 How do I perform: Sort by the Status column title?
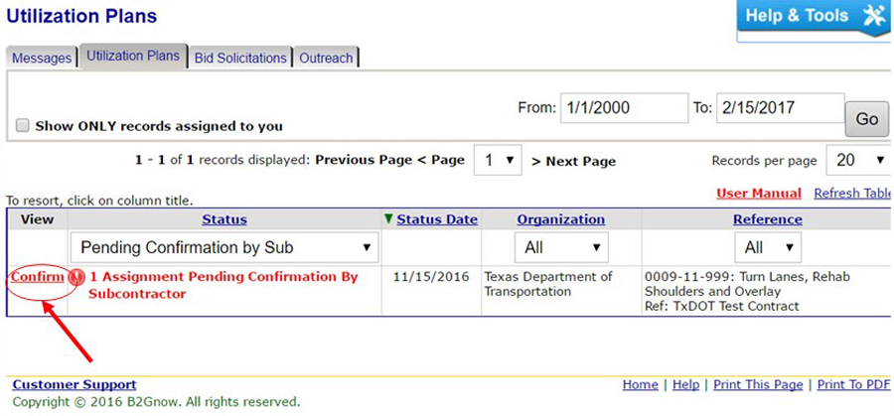coord(224,219)
